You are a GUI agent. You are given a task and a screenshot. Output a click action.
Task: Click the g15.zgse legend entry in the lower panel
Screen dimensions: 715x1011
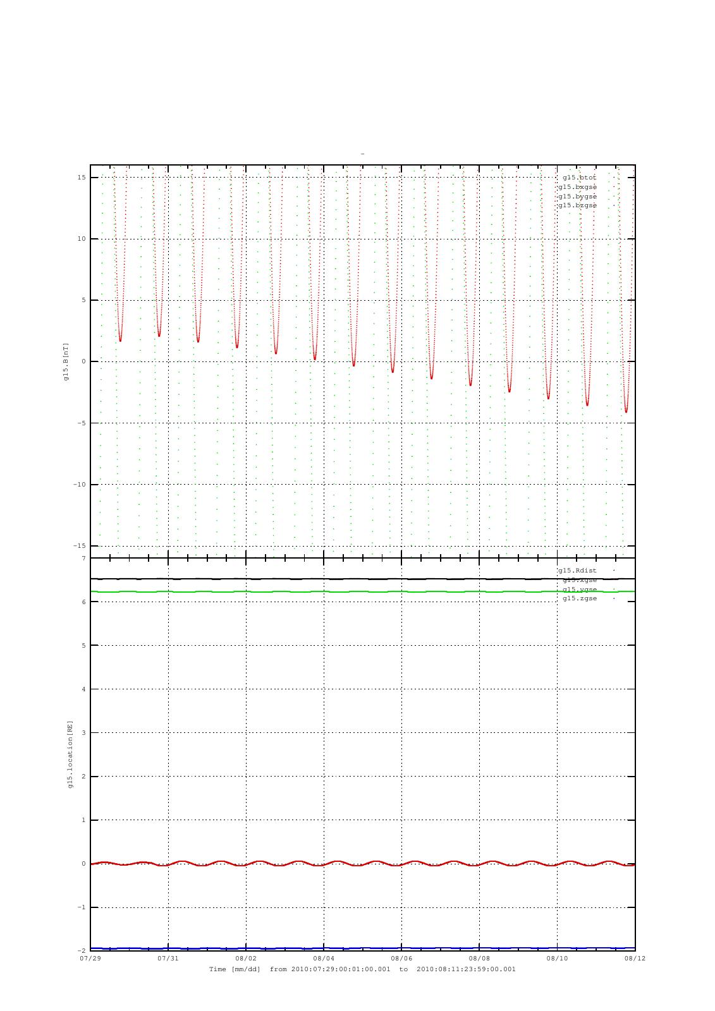580,598
